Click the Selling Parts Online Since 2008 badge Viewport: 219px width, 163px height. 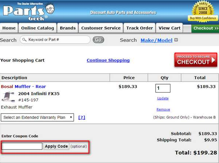[x=203, y=11]
